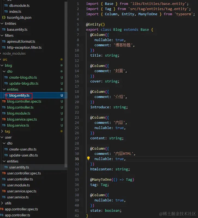The height and width of the screenshot is (218, 198).
Task: Click the Blog class name on line 6
Action: click(117, 29)
